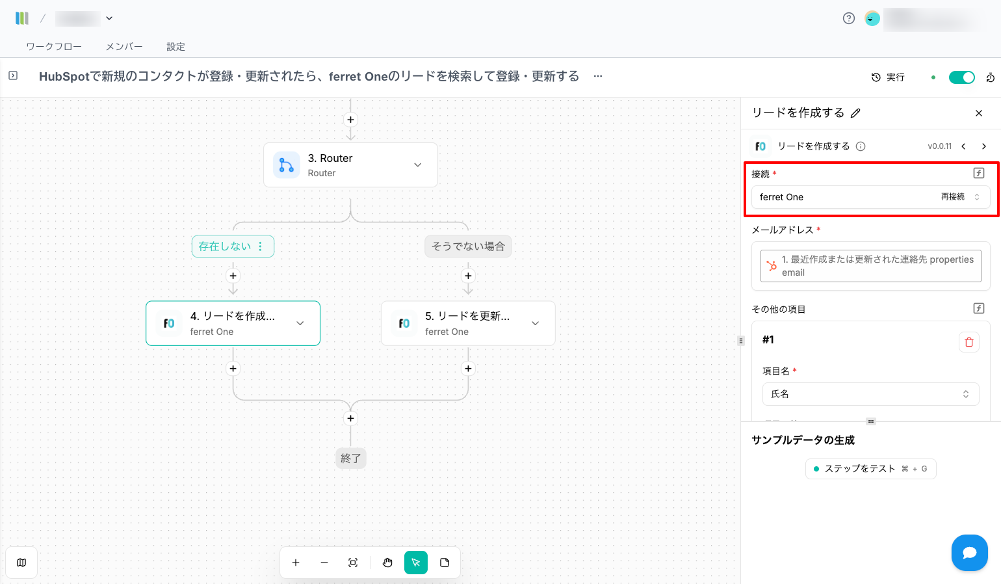Click the zoom out minus button
The width and height of the screenshot is (1001, 584).
click(x=324, y=563)
